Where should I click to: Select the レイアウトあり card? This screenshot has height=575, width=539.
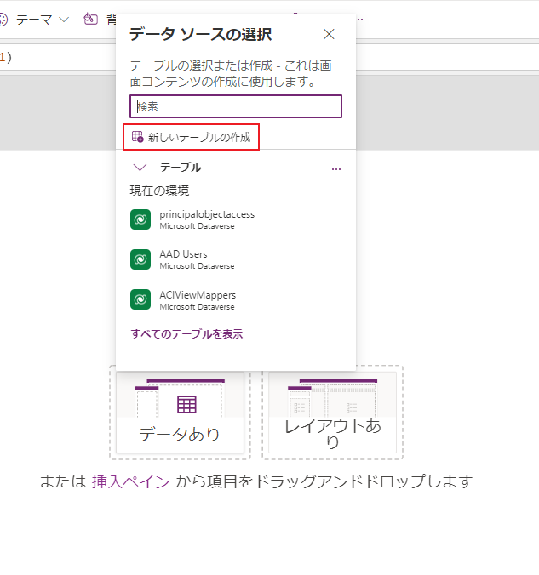pyautogui.click(x=333, y=413)
